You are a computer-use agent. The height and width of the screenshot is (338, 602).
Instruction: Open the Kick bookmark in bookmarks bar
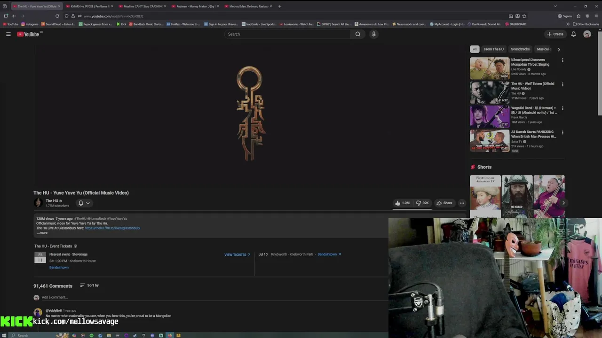point(121,24)
